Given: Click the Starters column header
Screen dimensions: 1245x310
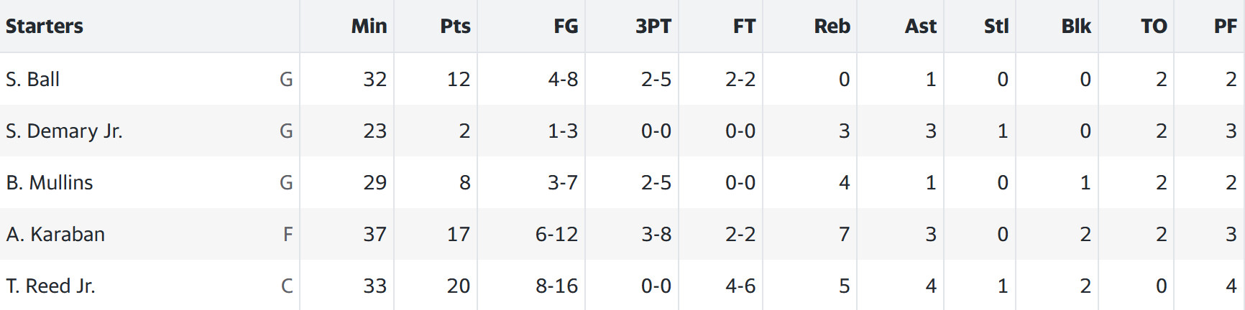Looking at the screenshot, I should coord(45,27).
